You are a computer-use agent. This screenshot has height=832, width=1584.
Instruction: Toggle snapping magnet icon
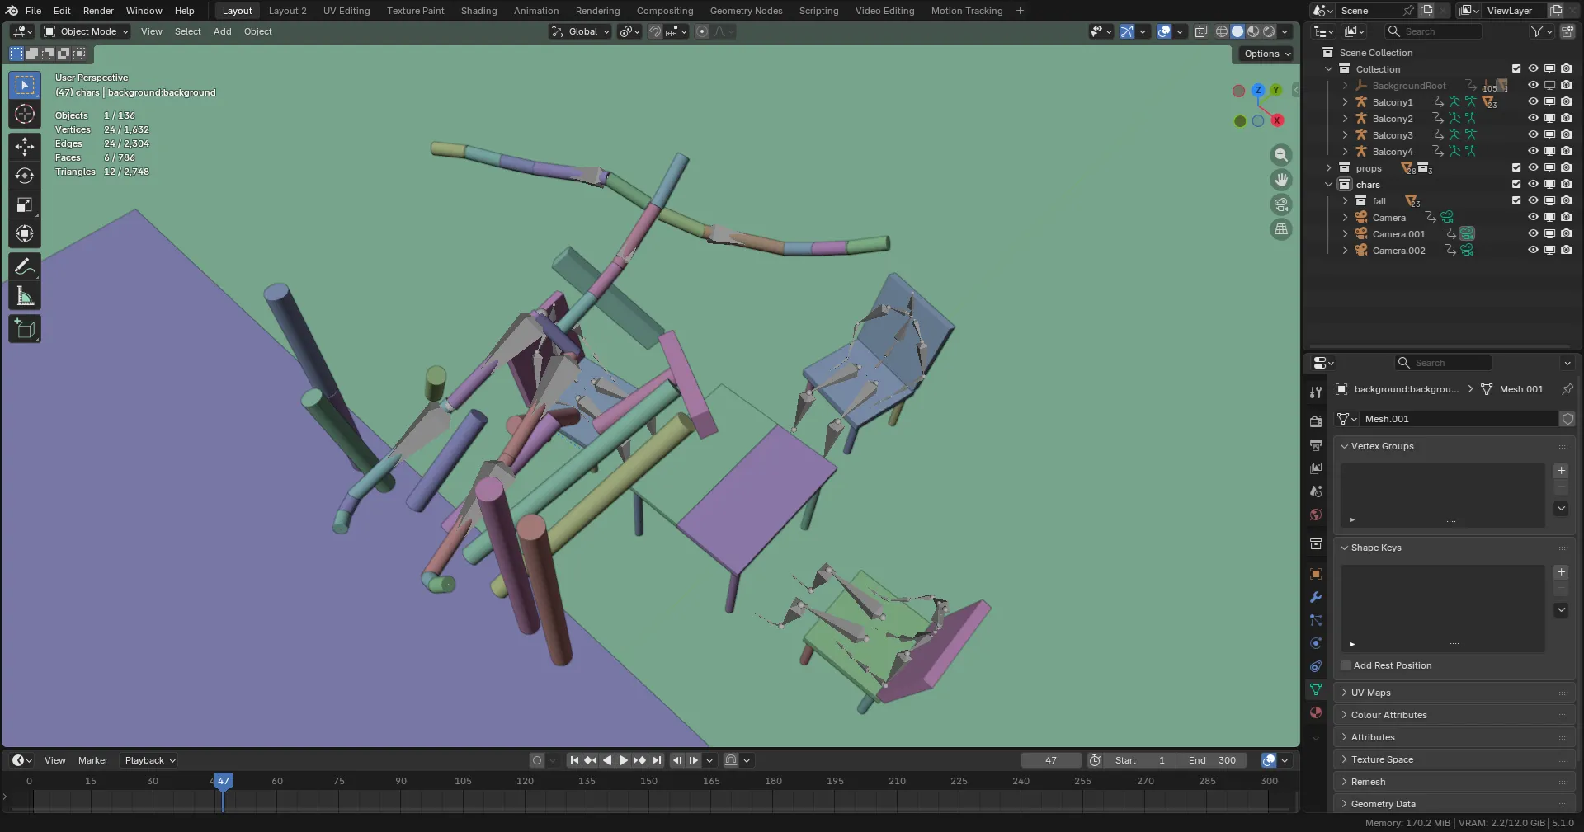(655, 31)
